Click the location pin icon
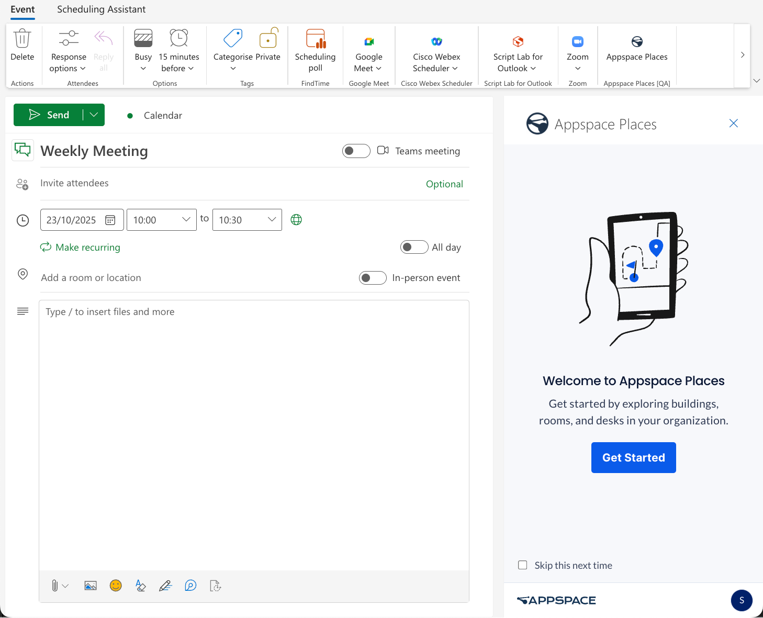The width and height of the screenshot is (763, 618). click(x=23, y=274)
